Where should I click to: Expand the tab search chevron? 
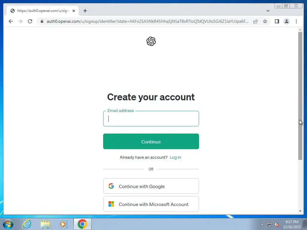click(x=268, y=11)
